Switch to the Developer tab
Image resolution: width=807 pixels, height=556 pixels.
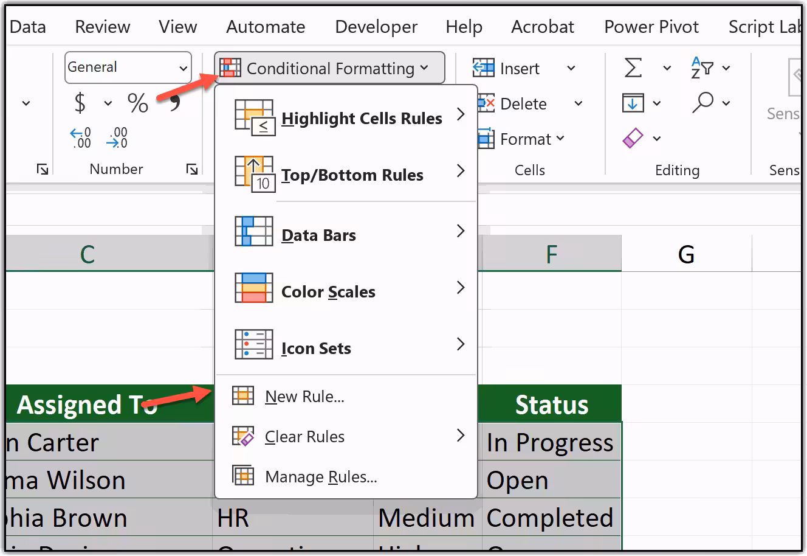[376, 27]
